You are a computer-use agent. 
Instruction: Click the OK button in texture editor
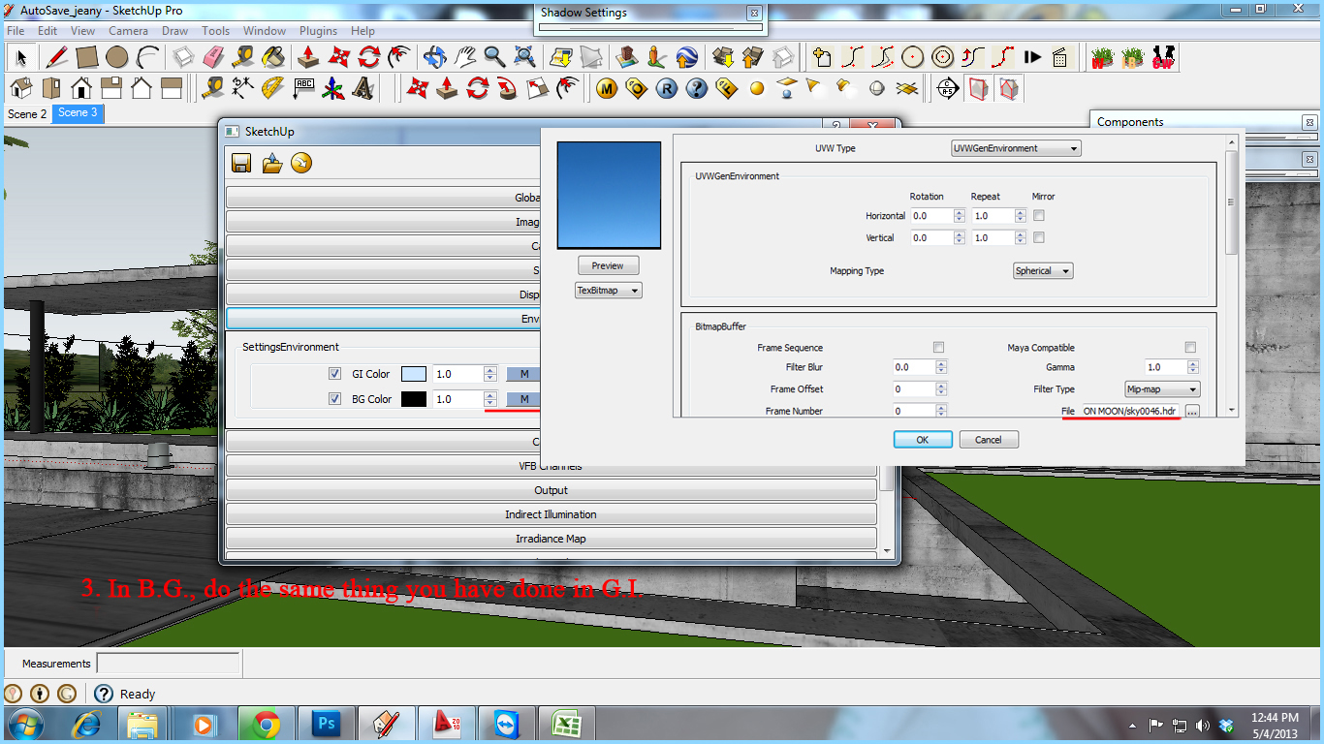click(922, 440)
